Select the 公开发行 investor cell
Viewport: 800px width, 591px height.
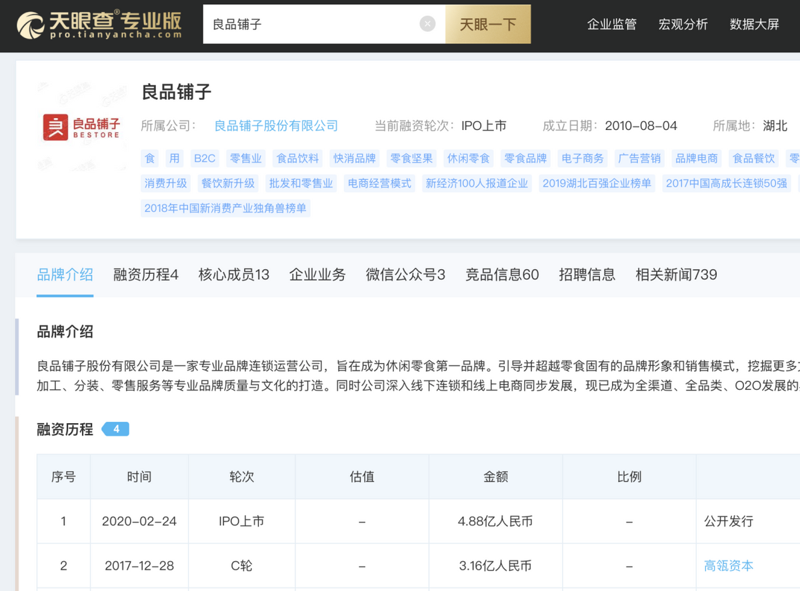(x=748, y=522)
